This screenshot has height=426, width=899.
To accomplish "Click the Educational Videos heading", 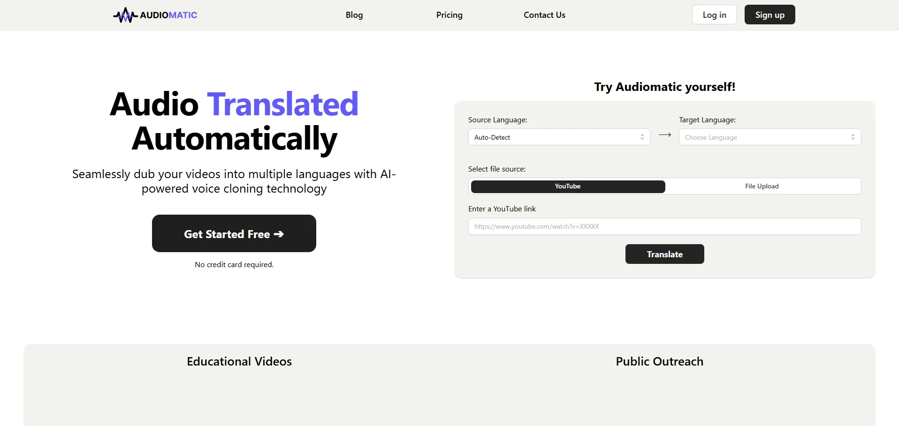I will [239, 361].
